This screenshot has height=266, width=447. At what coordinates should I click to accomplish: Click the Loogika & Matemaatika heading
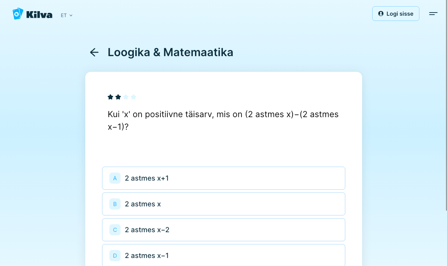coord(170,52)
